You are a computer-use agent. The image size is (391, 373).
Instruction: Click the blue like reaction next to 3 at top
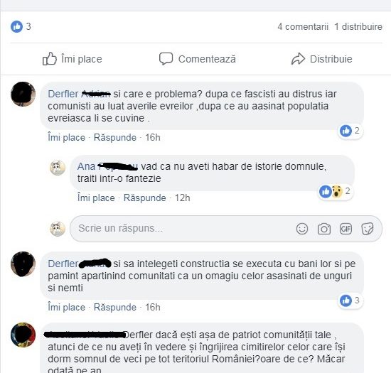coord(17,26)
